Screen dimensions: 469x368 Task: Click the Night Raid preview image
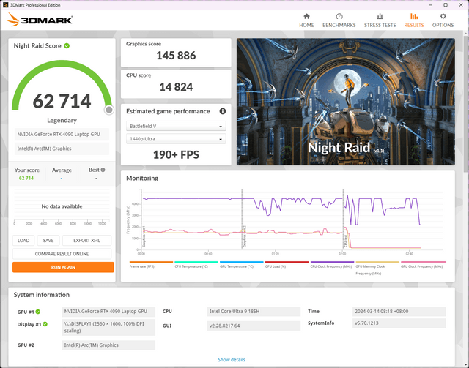346,102
